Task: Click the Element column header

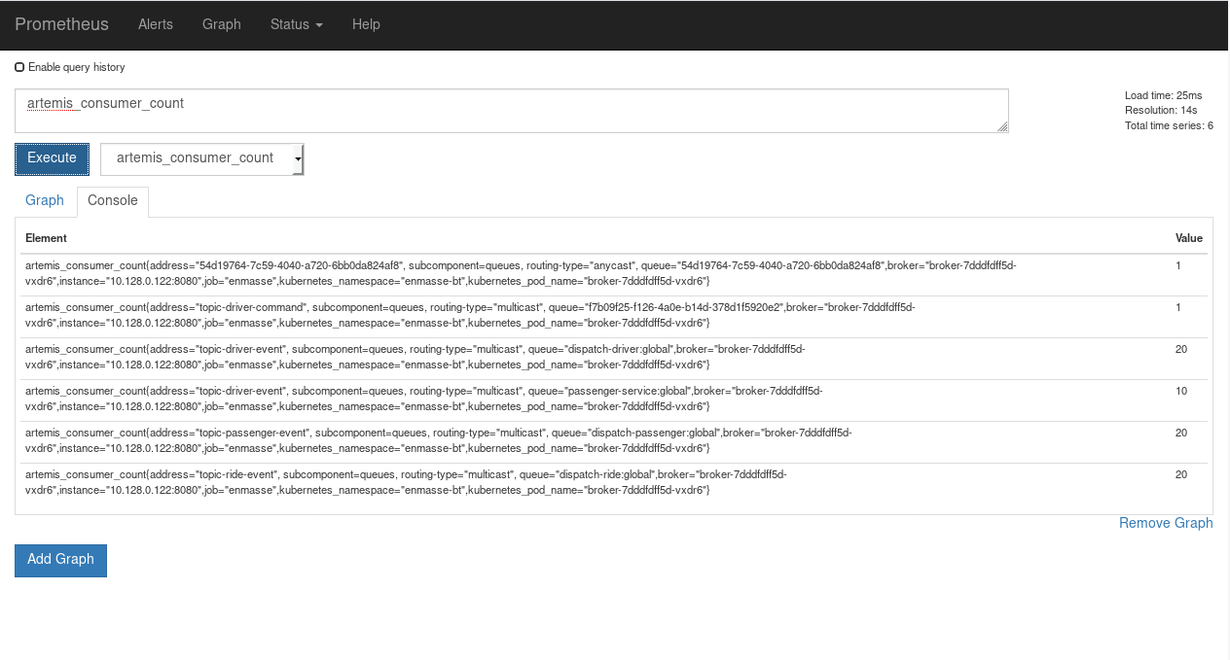Action: click(x=46, y=238)
